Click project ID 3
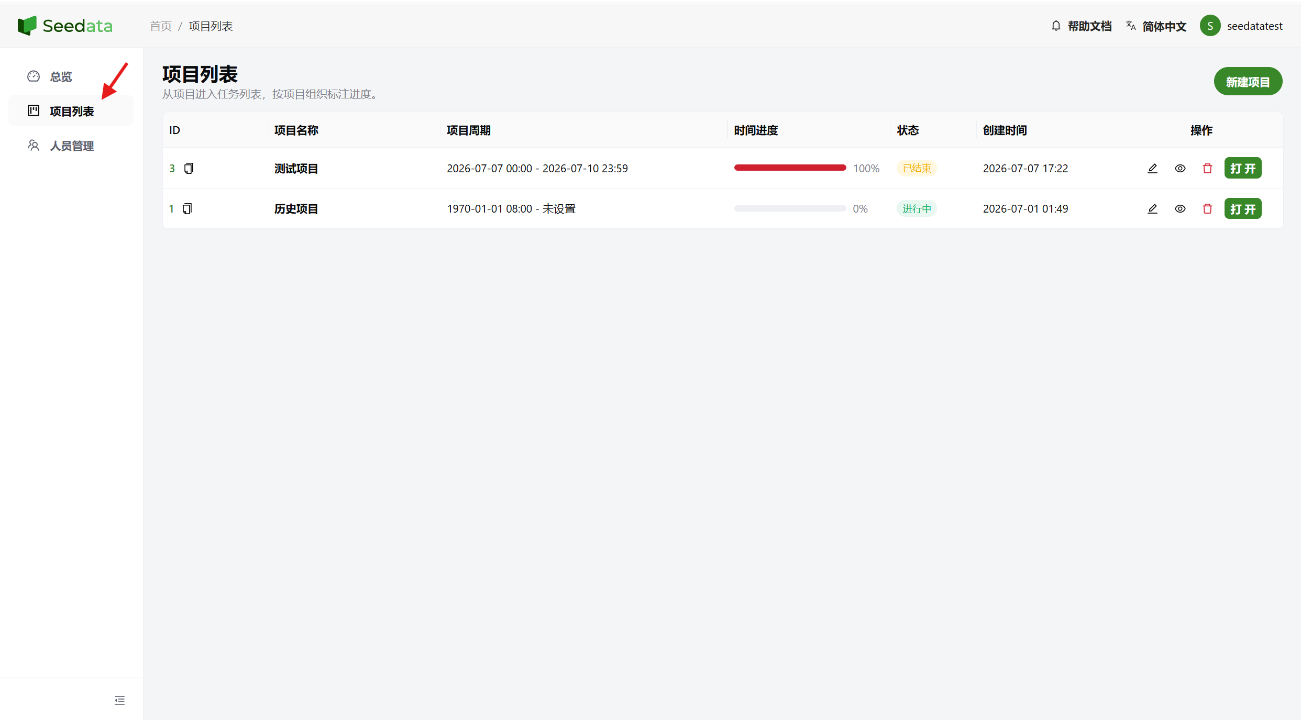The image size is (1301, 720). 172,168
